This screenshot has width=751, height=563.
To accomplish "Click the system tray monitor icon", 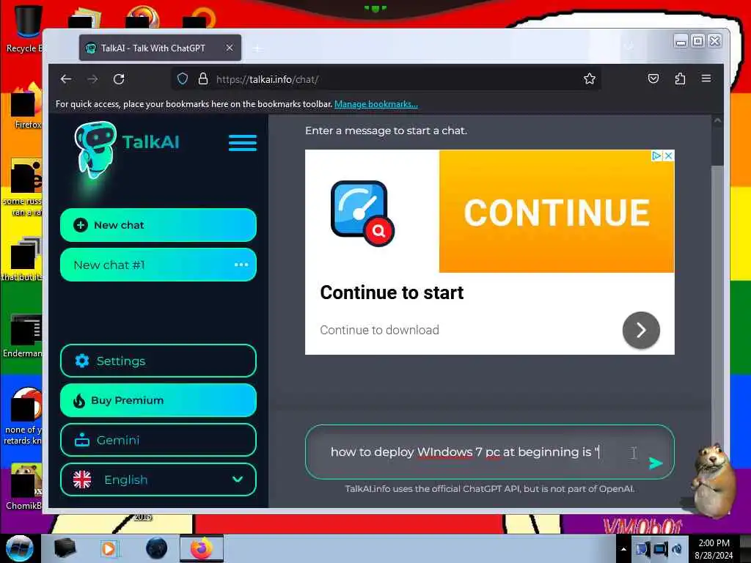I will 660,549.
